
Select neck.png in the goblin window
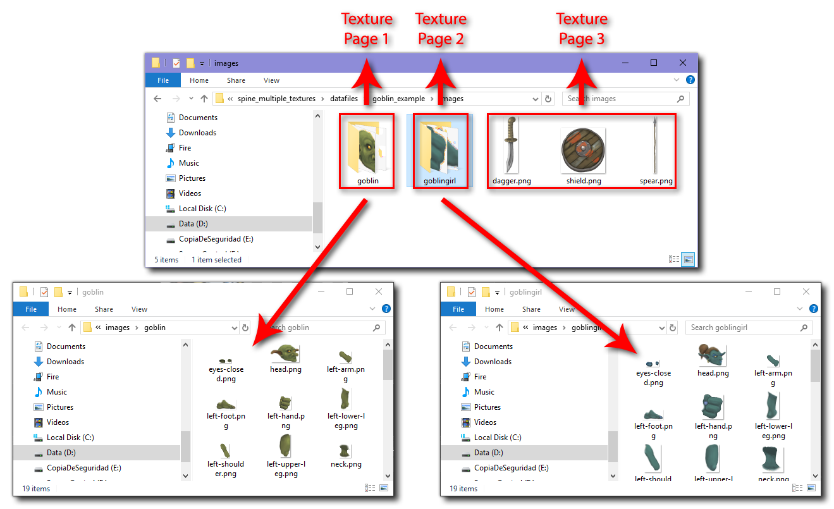(x=346, y=456)
